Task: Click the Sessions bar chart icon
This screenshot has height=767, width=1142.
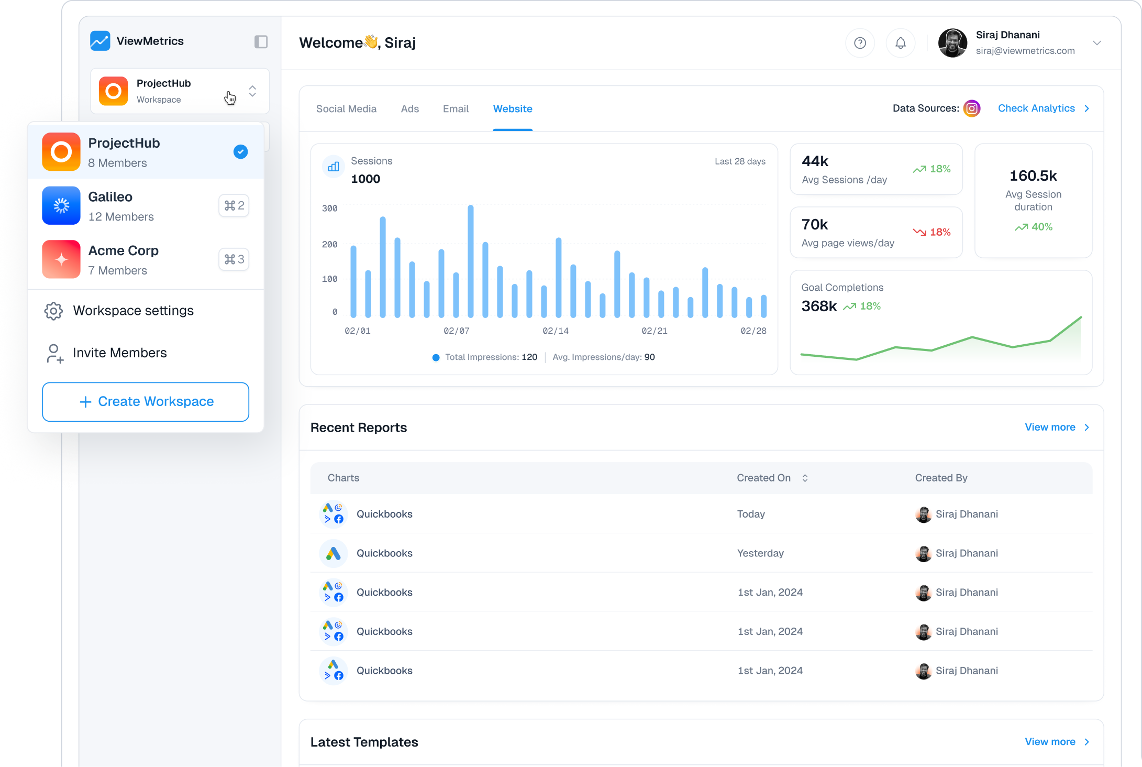Action: [334, 167]
